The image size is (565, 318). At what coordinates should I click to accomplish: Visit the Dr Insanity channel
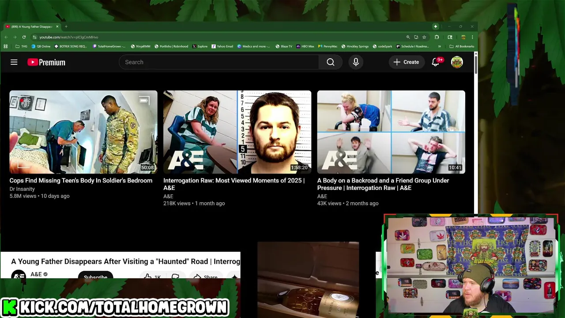point(22,189)
